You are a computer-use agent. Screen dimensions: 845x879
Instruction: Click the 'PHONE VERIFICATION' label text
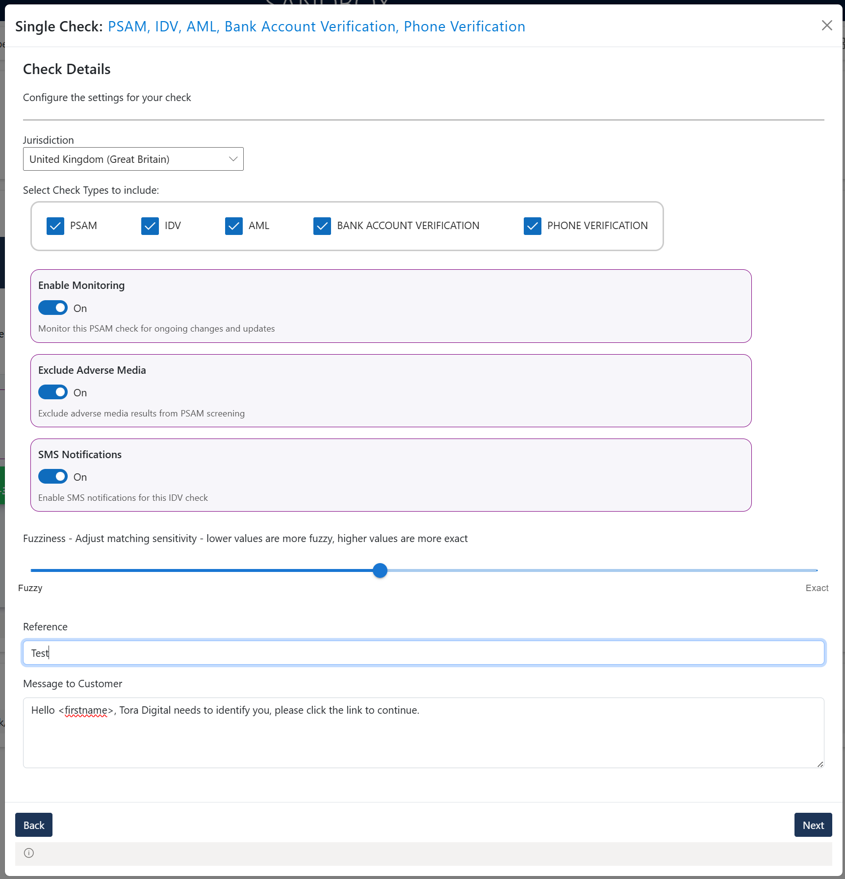point(597,226)
